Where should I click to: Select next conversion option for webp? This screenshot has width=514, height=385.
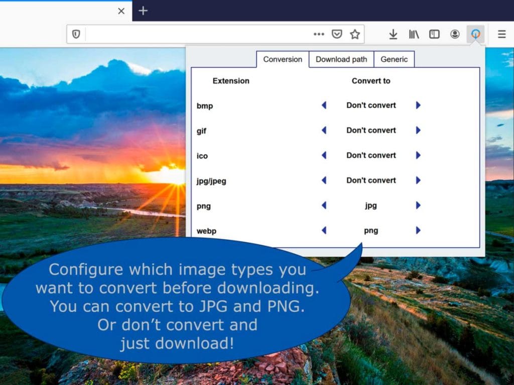418,231
